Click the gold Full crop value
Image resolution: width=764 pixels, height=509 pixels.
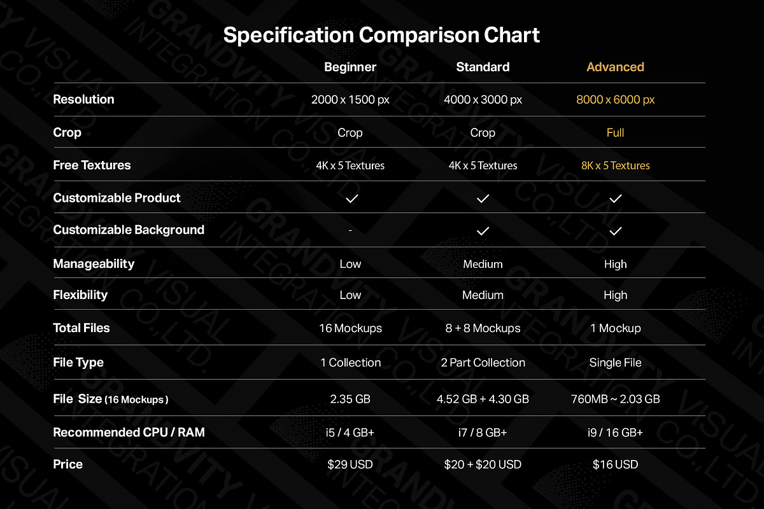click(x=615, y=133)
